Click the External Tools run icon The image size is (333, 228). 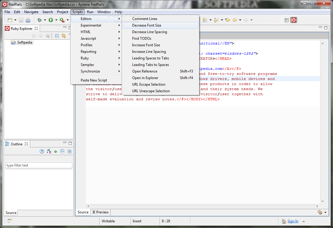coord(62,20)
